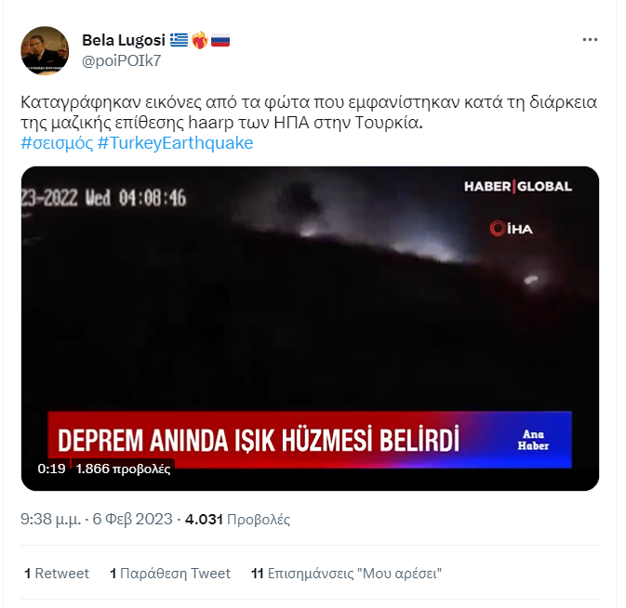The width and height of the screenshot is (626, 608).
Task: Show the 4.031 Προβολές view analytics
Action: pos(237,519)
